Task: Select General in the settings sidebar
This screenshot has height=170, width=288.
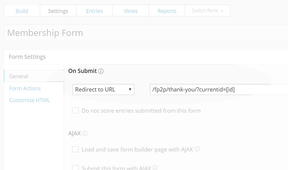Action: click(x=34, y=76)
